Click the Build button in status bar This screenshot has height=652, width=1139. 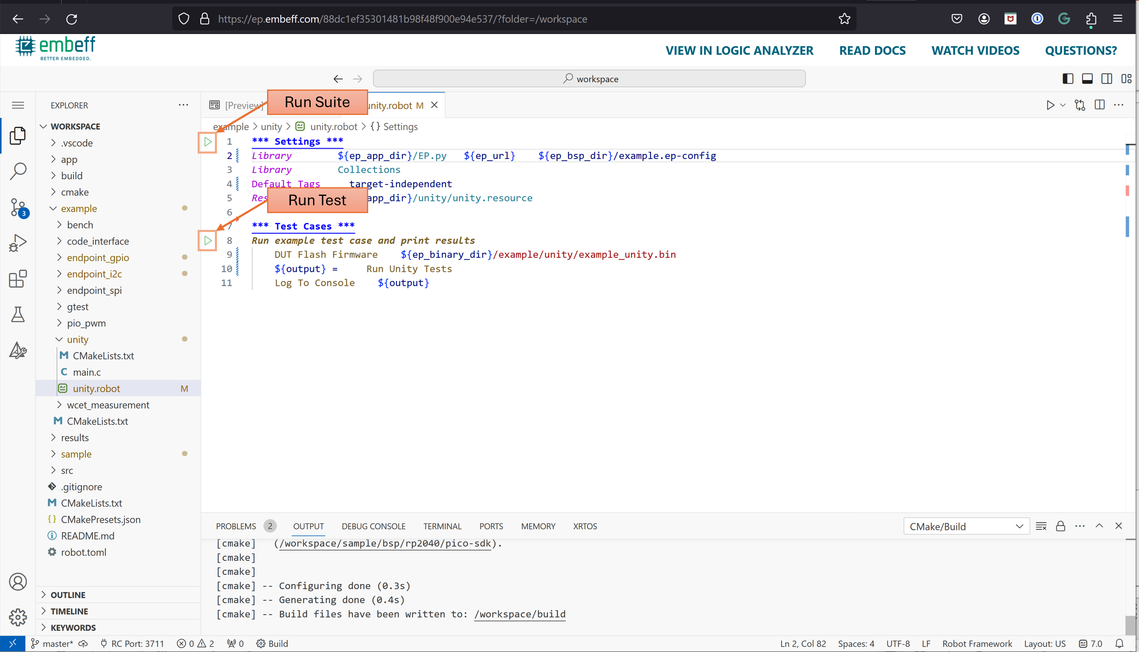tap(272, 643)
